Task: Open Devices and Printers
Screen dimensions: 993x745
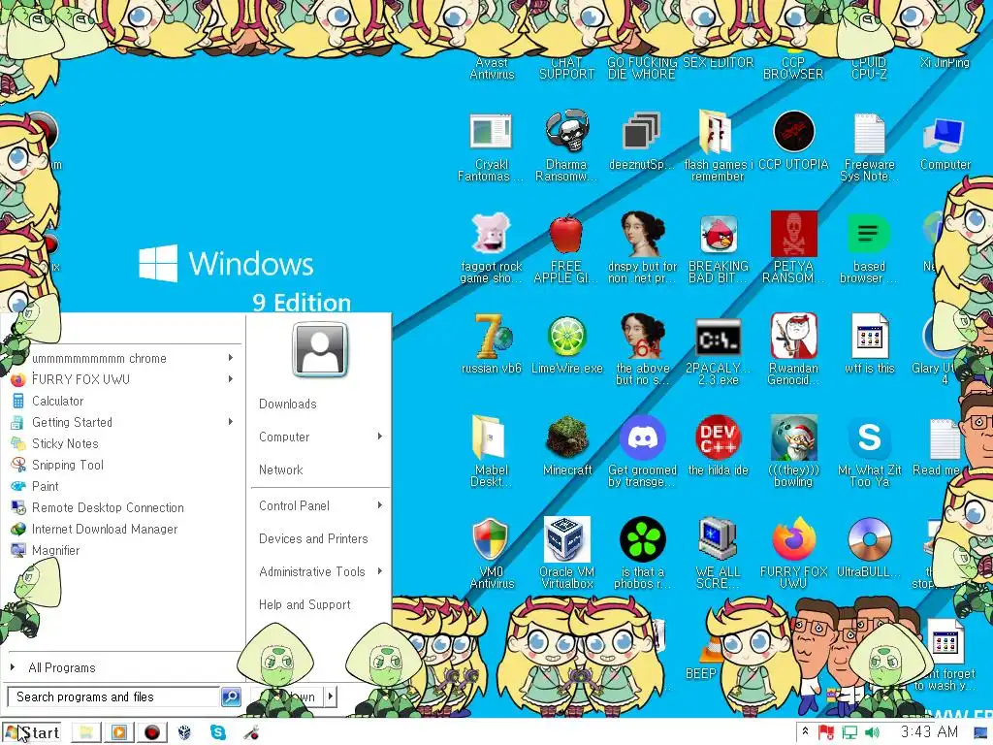Action: [313, 538]
